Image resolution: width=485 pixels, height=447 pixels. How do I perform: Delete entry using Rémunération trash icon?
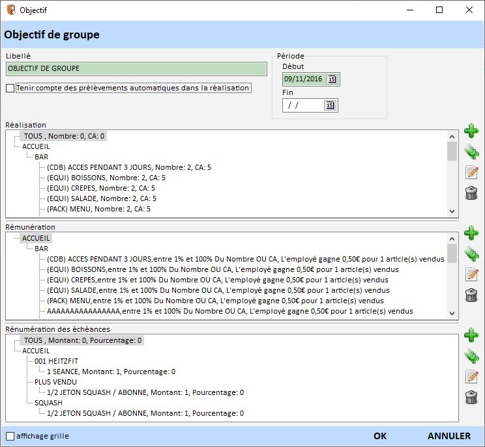pos(471,295)
